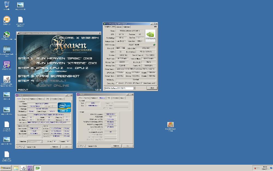Click GPU-Z link in HWBOT step 2

82,68
